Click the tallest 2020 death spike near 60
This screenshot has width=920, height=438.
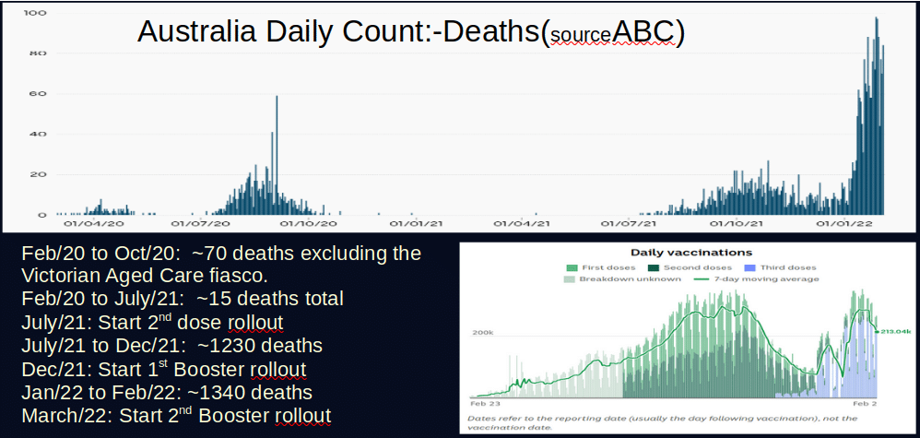[277, 155]
